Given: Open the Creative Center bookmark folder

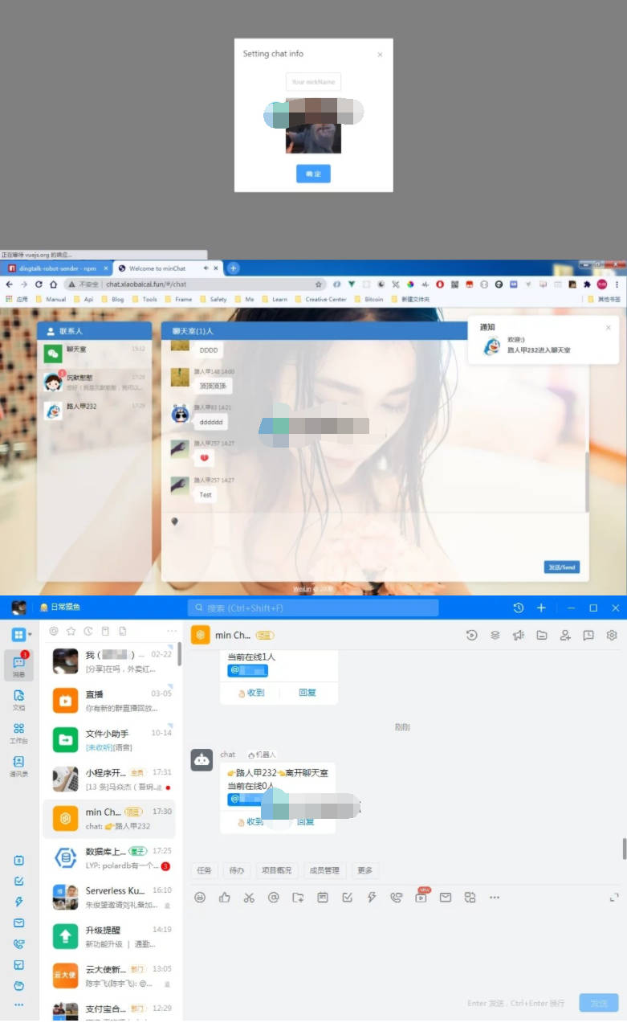Looking at the screenshot, I should pyautogui.click(x=320, y=299).
